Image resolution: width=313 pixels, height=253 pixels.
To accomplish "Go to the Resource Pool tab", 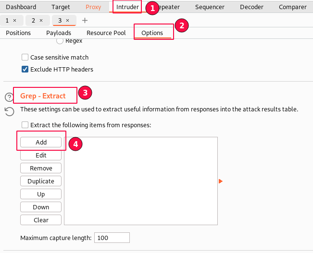I will tap(106, 33).
